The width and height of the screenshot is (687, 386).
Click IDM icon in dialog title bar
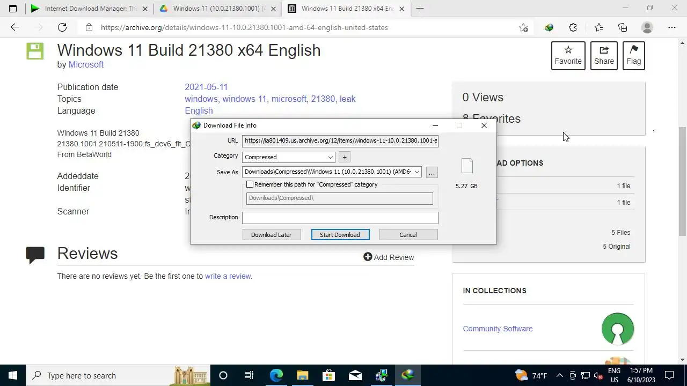pyautogui.click(x=196, y=125)
